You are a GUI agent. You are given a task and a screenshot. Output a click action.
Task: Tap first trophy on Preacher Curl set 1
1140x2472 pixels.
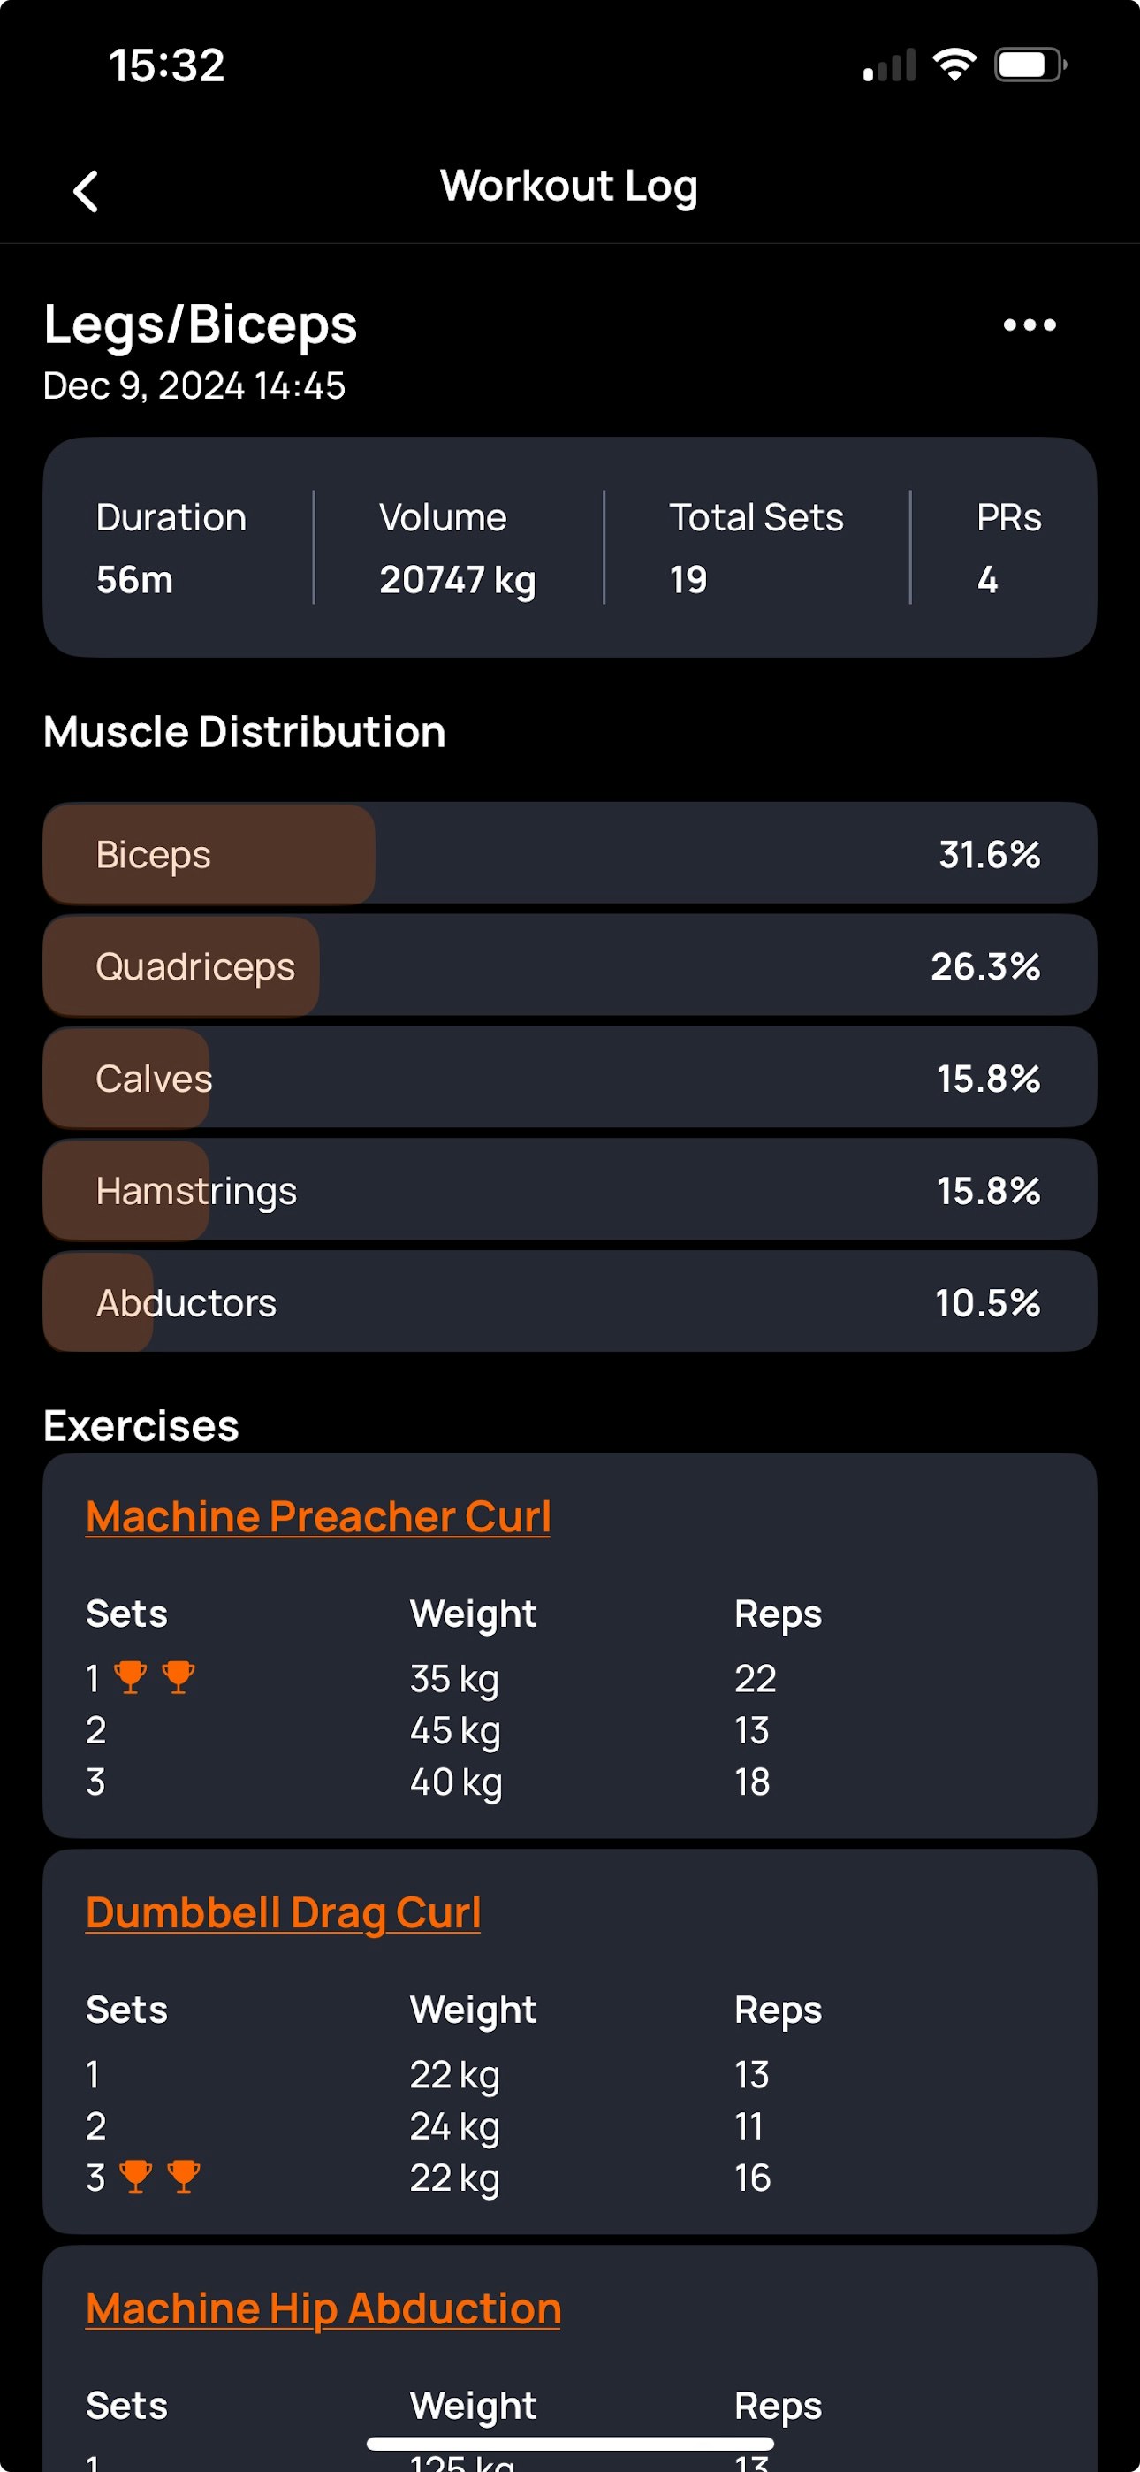point(131,1677)
